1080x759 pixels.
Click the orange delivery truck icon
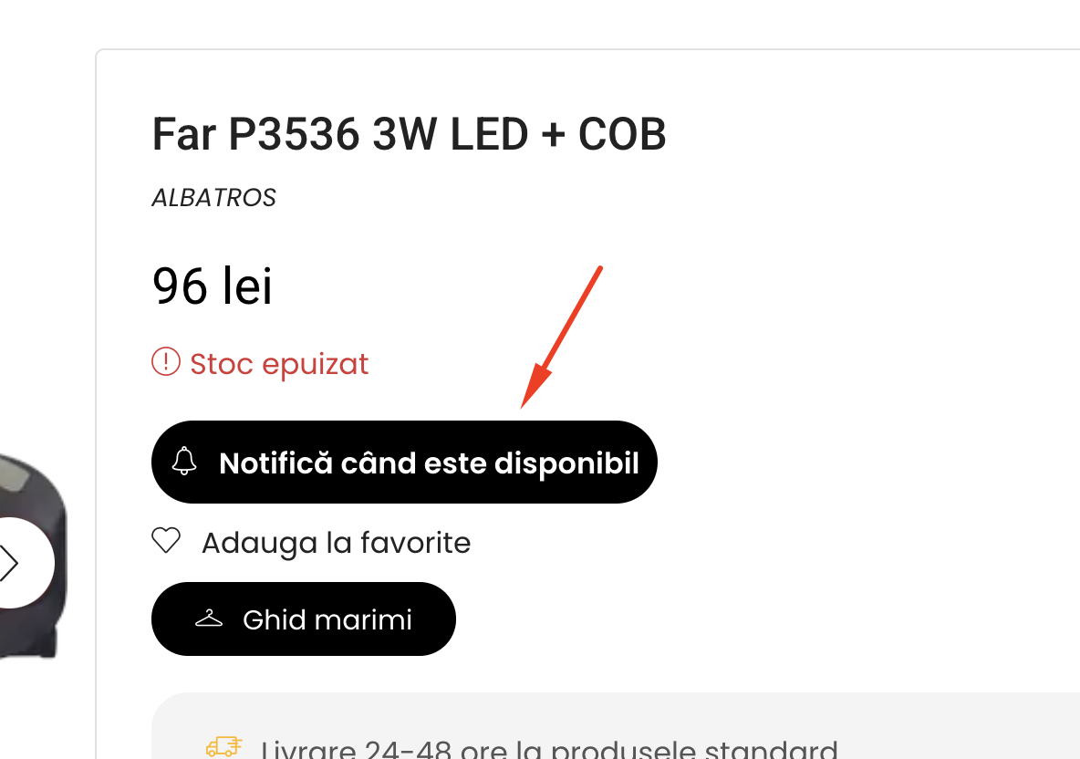pos(223,746)
